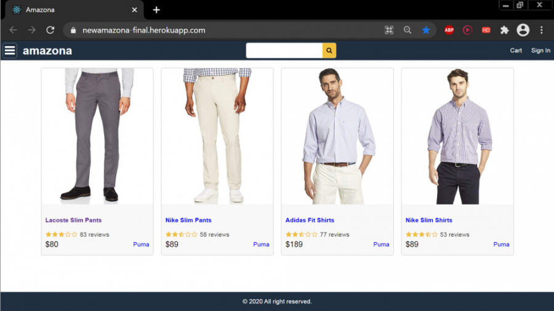Screen dimensions: 554x311
Task: Click the Adidas Fit Shirts title
Action: [x=310, y=220]
